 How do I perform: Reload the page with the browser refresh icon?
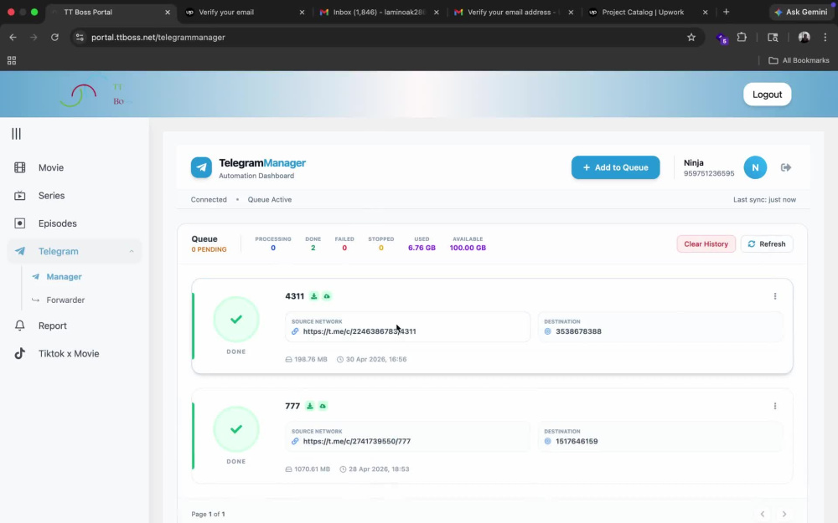pyautogui.click(x=54, y=38)
